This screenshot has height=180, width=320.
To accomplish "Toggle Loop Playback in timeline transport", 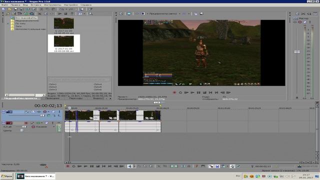I will click(x=73, y=166).
